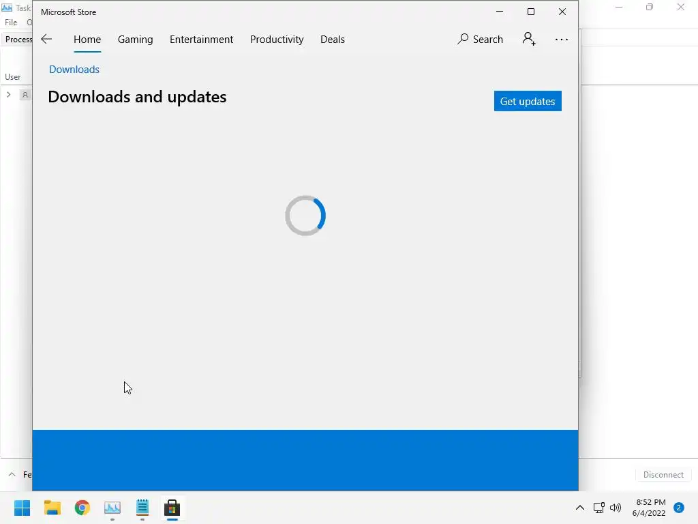698x524 pixels.
Task: Close the Microsoft Store window
Action: [562, 12]
